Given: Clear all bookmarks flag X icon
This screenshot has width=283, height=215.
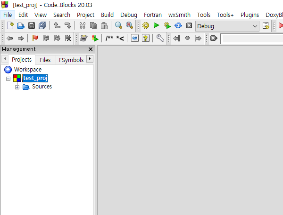Looking at the screenshot, I should point(68,38).
